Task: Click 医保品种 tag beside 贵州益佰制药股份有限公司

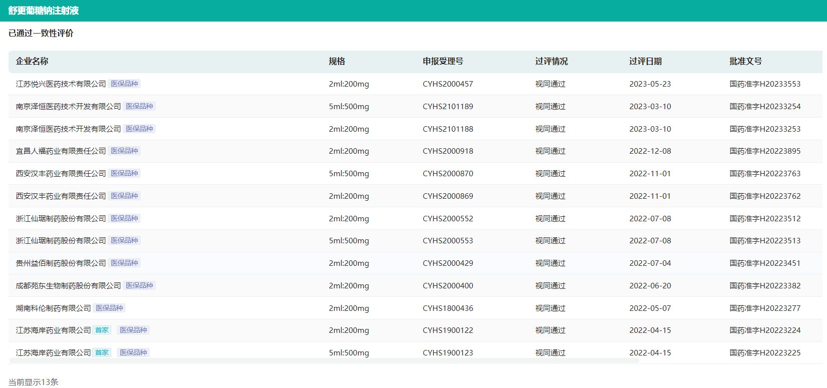Action: [x=124, y=263]
